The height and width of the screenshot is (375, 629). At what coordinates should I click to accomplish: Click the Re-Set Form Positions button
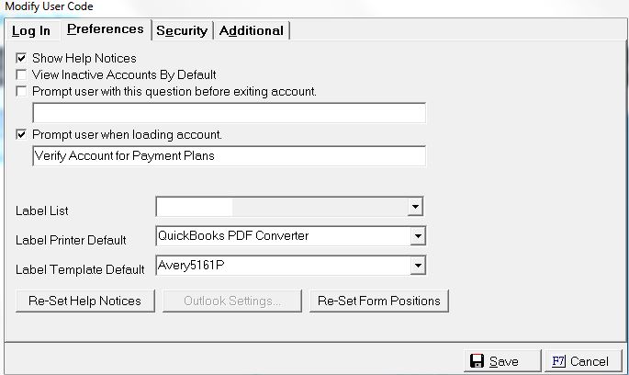[x=378, y=301]
